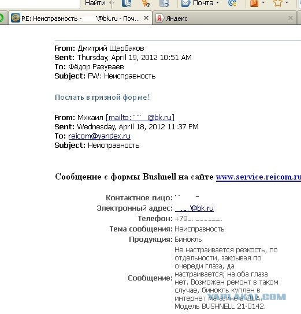Open the reicom@yandex.ru address link
Screen dimensions: 301x314
99,136
